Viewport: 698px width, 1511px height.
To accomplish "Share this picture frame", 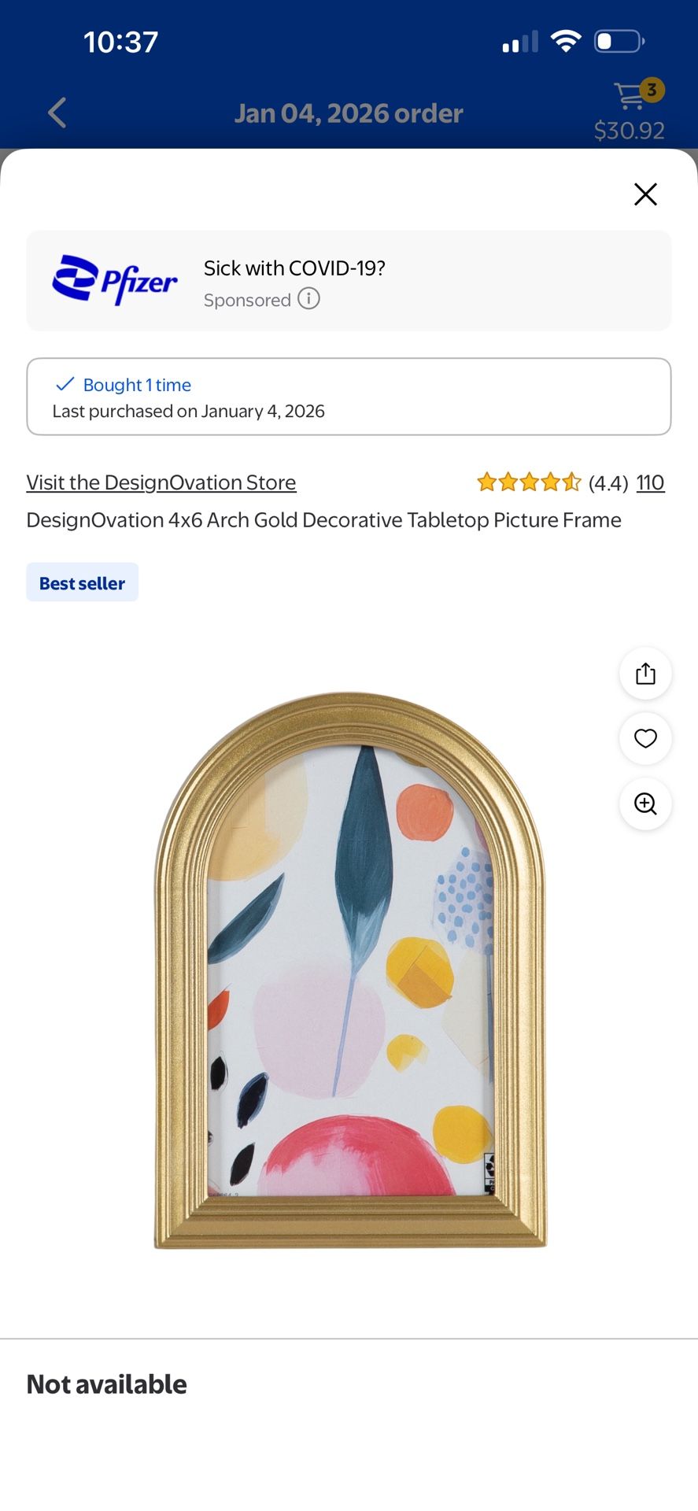I will point(645,674).
